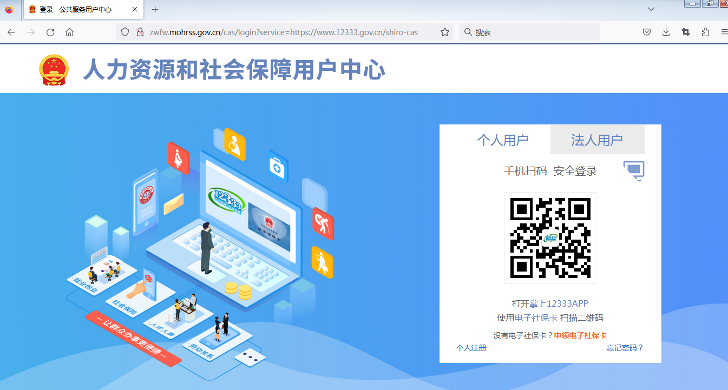Open a new tab with plus button
Image resolution: width=728 pixels, height=390 pixels.
coord(155,9)
